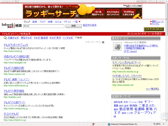Click the sponsor site help question icon
Screen dimensions: 168x126
pos(103,42)
